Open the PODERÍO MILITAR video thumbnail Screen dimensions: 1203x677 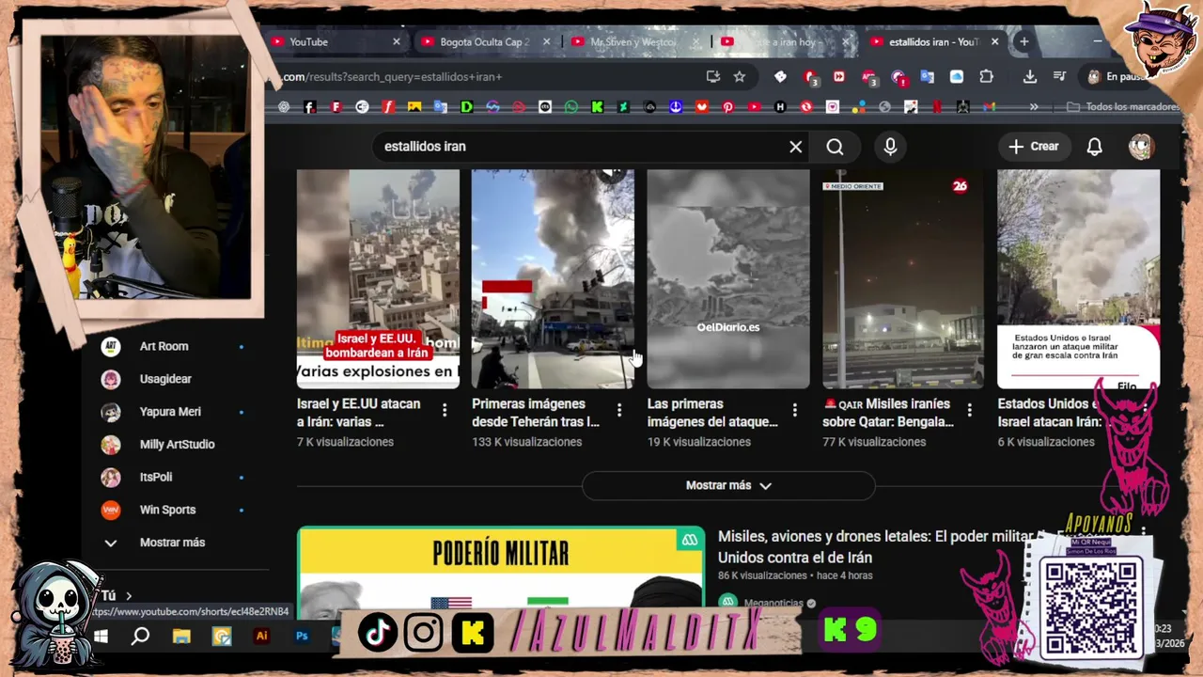pos(501,572)
